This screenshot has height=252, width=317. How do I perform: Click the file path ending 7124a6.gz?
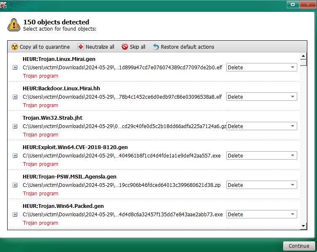tap(124, 126)
